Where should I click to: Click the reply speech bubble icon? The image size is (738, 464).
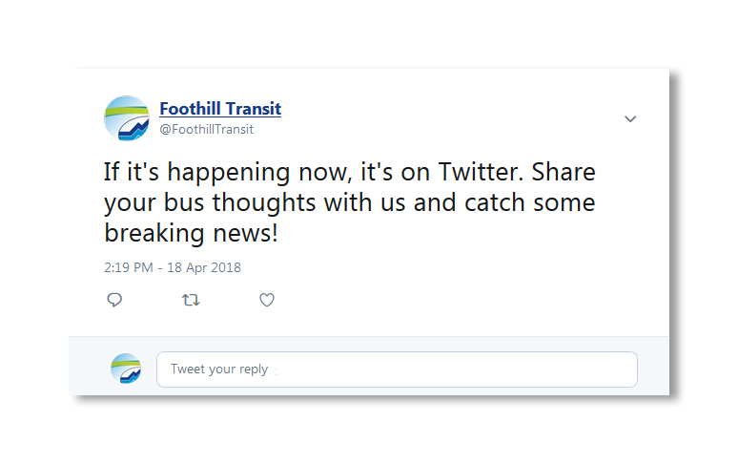114,300
